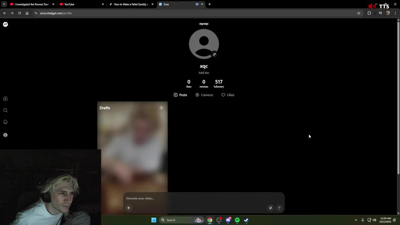Screen dimensions: 400x225
Task: Switch to 'How to Make a Pallet Quickly' tab
Action: point(131,4)
